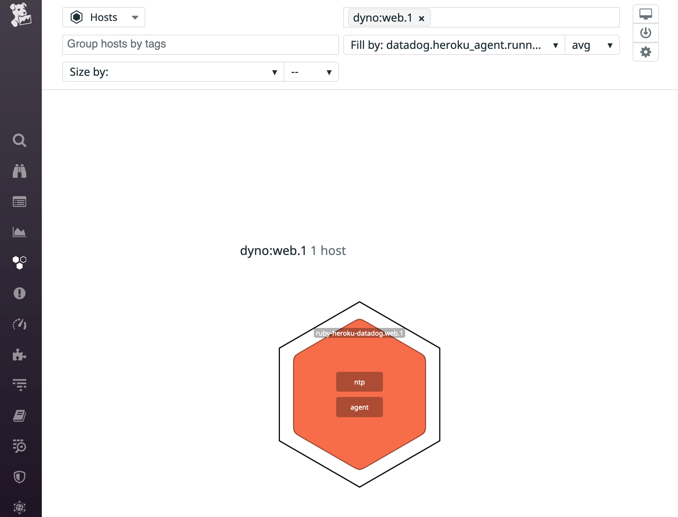This screenshot has height=517, width=678.
Task: Open Security via the shield icon
Action: click(x=20, y=477)
